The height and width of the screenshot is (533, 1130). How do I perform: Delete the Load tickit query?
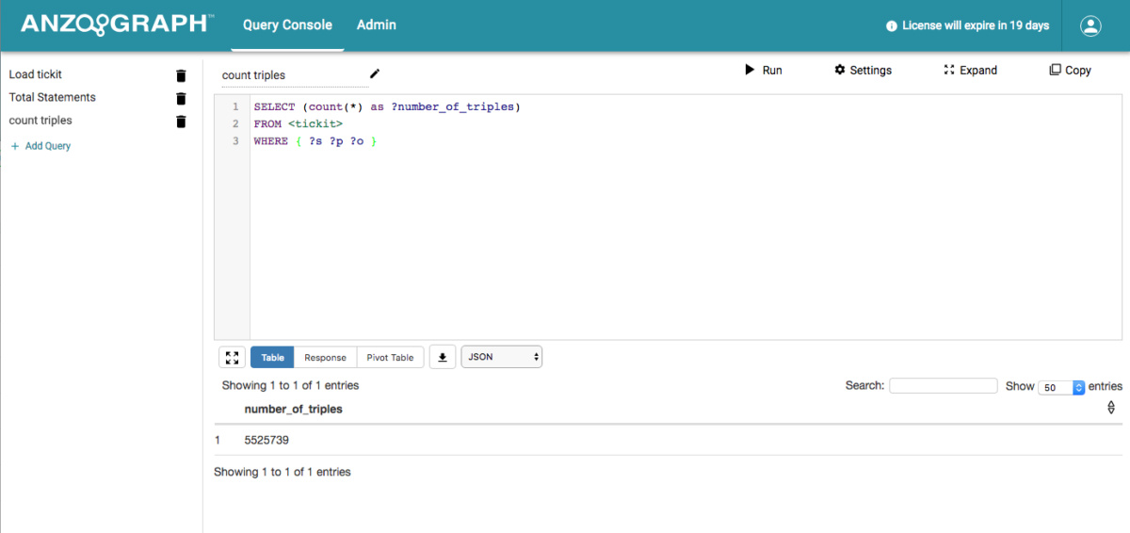pos(181,75)
